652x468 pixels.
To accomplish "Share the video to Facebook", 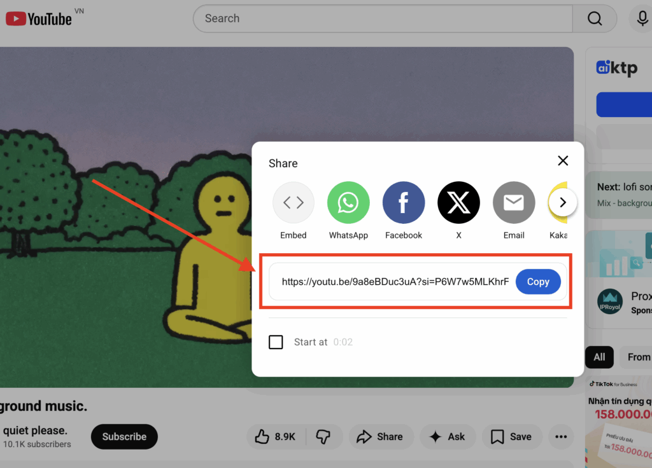I will pos(403,202).
